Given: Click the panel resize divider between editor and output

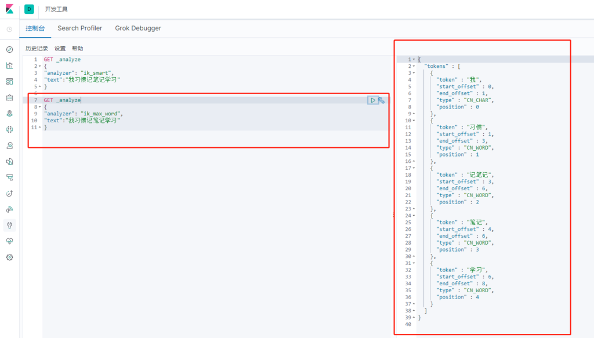Looking at the screenshot, I should coord(393,215).
